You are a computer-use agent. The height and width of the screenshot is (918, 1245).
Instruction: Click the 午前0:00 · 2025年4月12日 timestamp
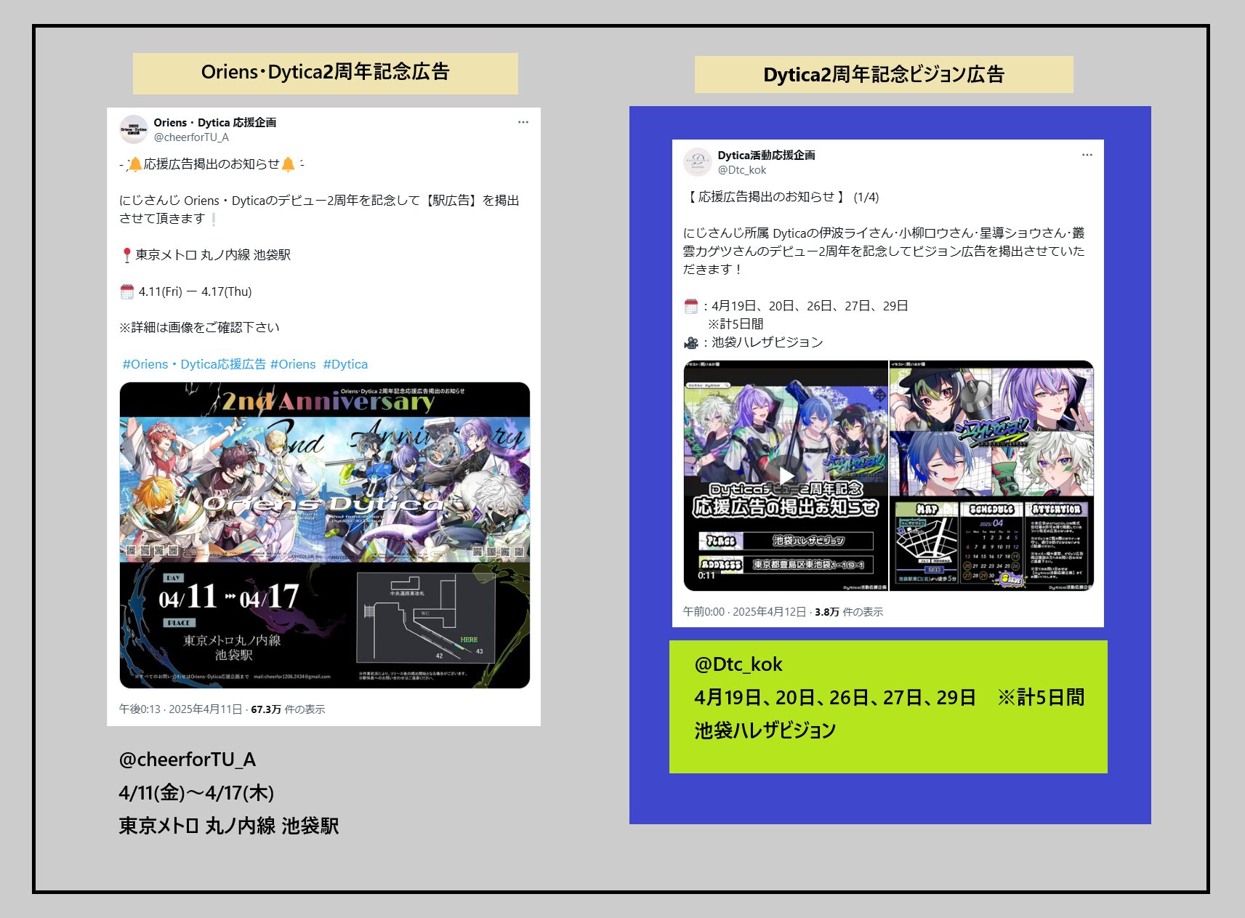pos(744,611)
